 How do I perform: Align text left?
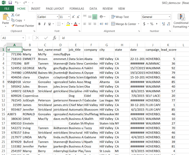pos(85,24)
